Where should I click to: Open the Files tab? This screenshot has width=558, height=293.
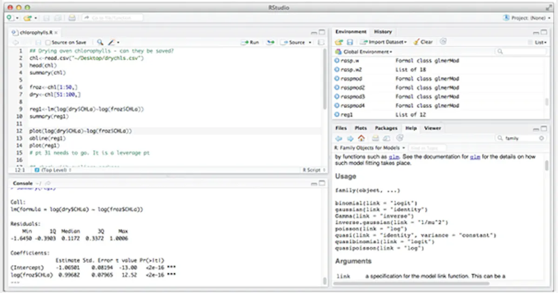(341, 128)
